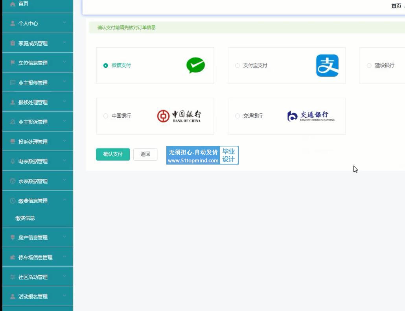The height and width of the screenshot is (311, 405).
Task: Click the sliders icon beside 社区活动管理
Action: [x=13, y=277]
